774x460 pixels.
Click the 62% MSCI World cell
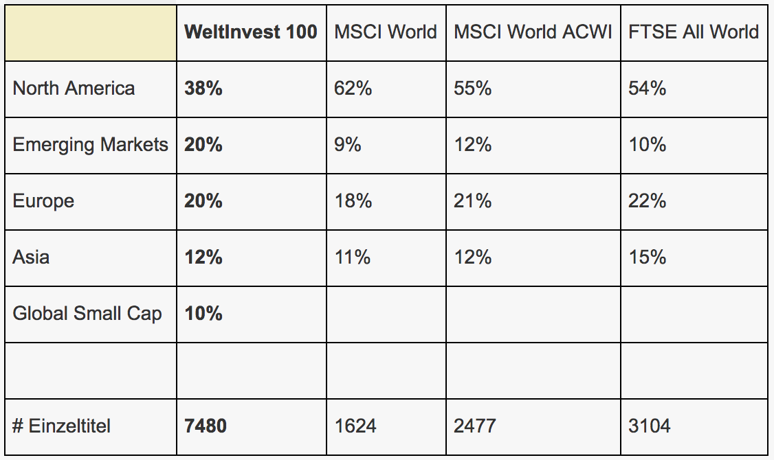coord(353,89)
